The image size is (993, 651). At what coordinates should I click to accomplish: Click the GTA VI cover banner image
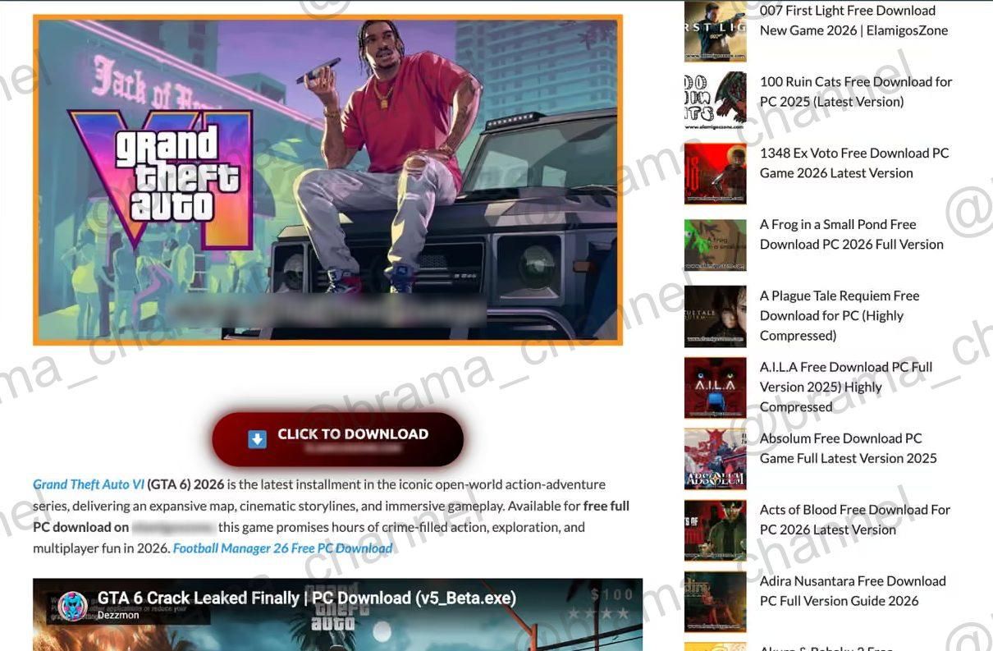(328, 180)
